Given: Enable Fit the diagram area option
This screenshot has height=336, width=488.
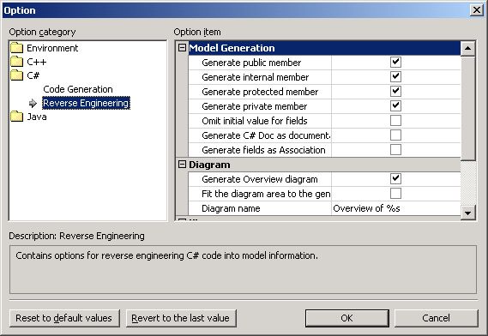Looking at the screenshot, I should 395,194.
